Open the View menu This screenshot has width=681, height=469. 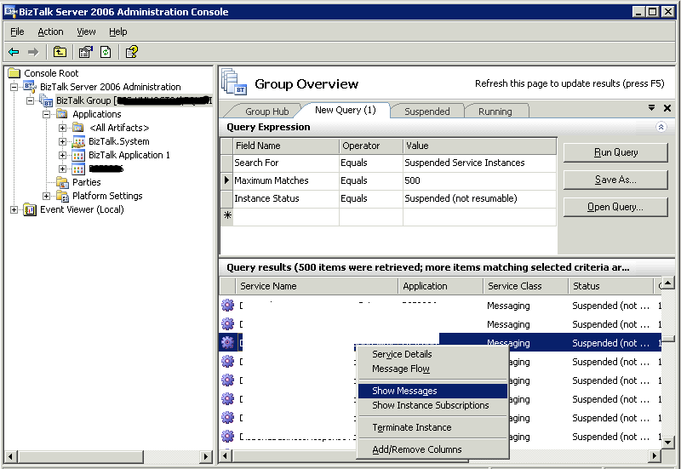86,31
